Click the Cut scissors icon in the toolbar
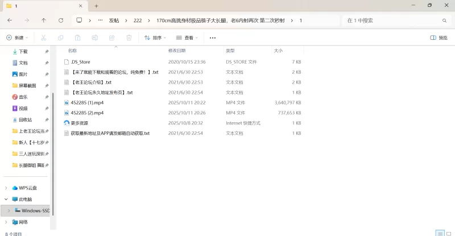 [x=43, y=38]
